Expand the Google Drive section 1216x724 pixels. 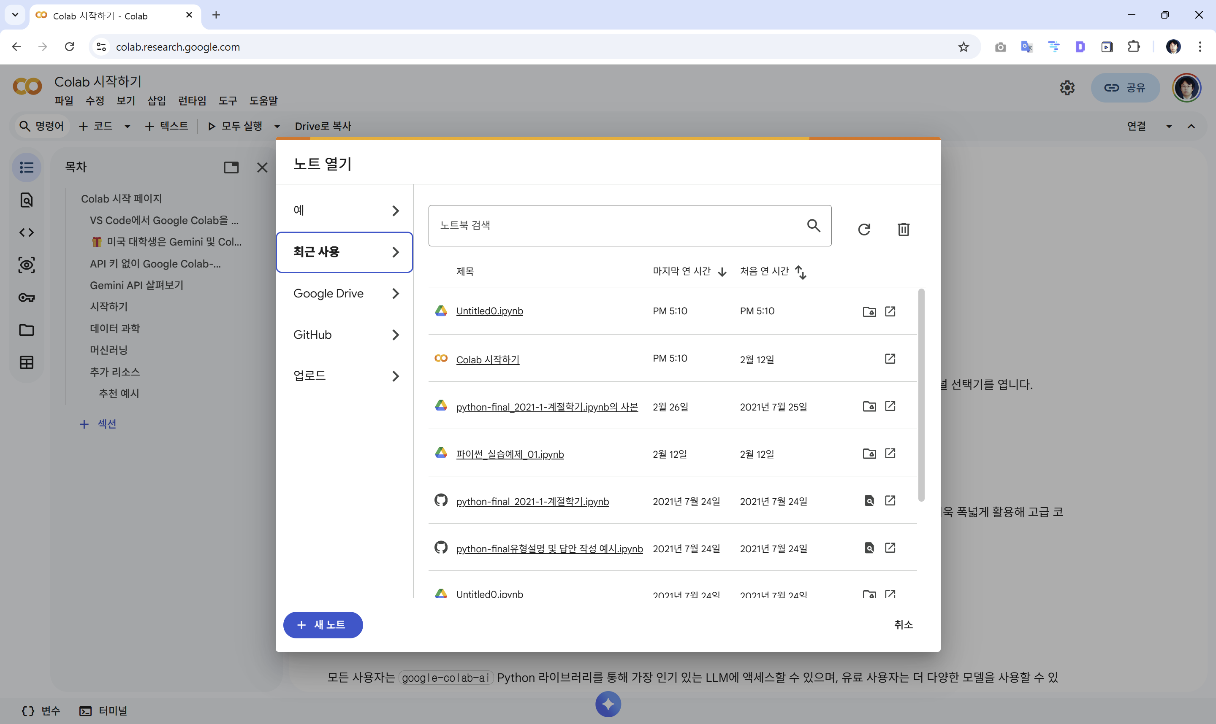click(x=345, y=294)
